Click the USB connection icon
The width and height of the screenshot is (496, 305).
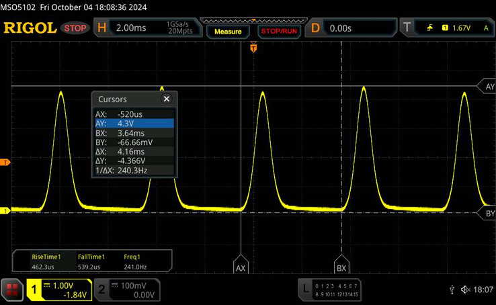[x=452, y=290]
